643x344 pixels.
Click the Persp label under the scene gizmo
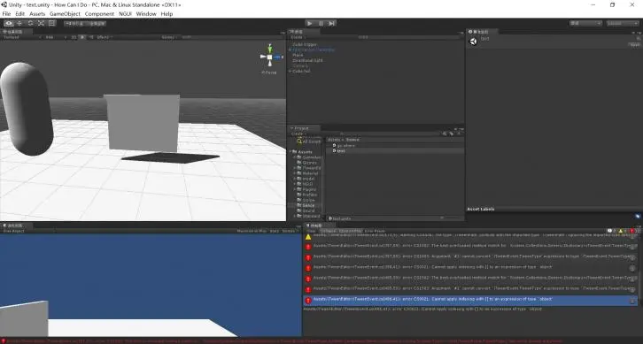point(269,73)
